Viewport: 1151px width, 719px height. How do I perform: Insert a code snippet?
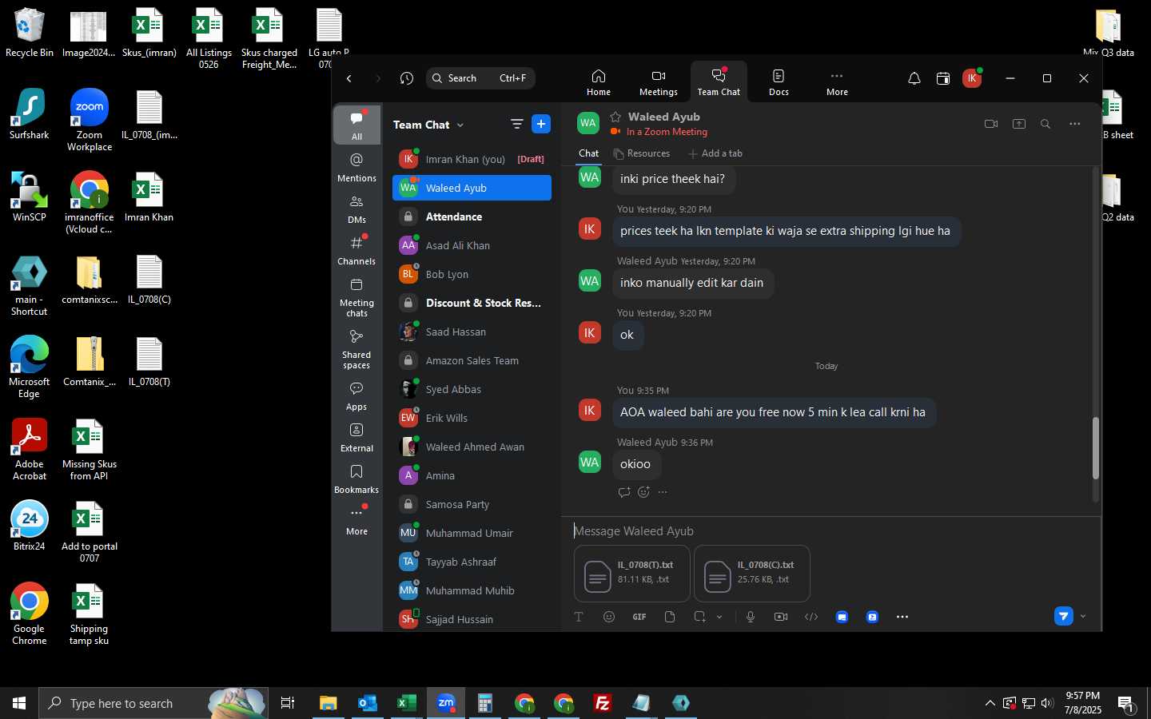811,617
